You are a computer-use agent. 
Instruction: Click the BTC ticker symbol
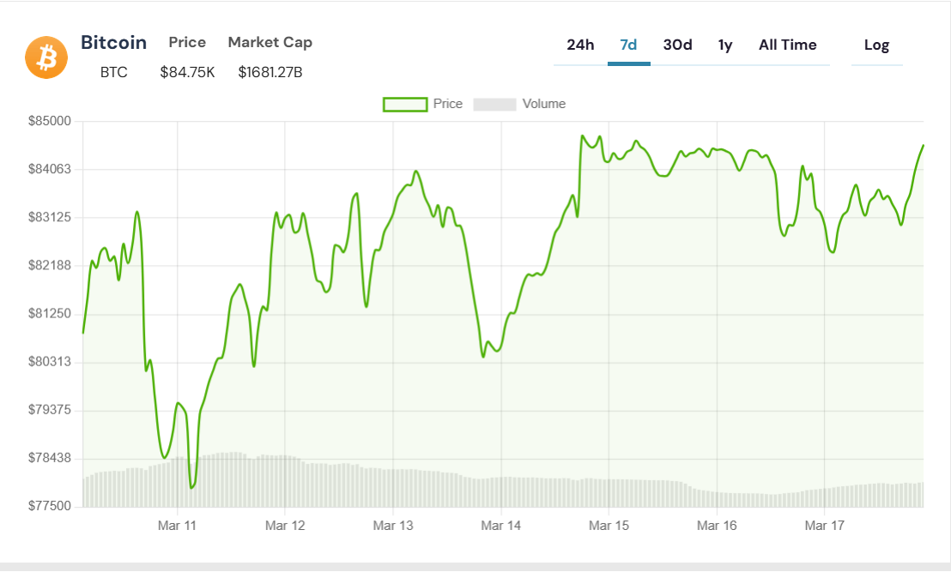tap(113, 72)
